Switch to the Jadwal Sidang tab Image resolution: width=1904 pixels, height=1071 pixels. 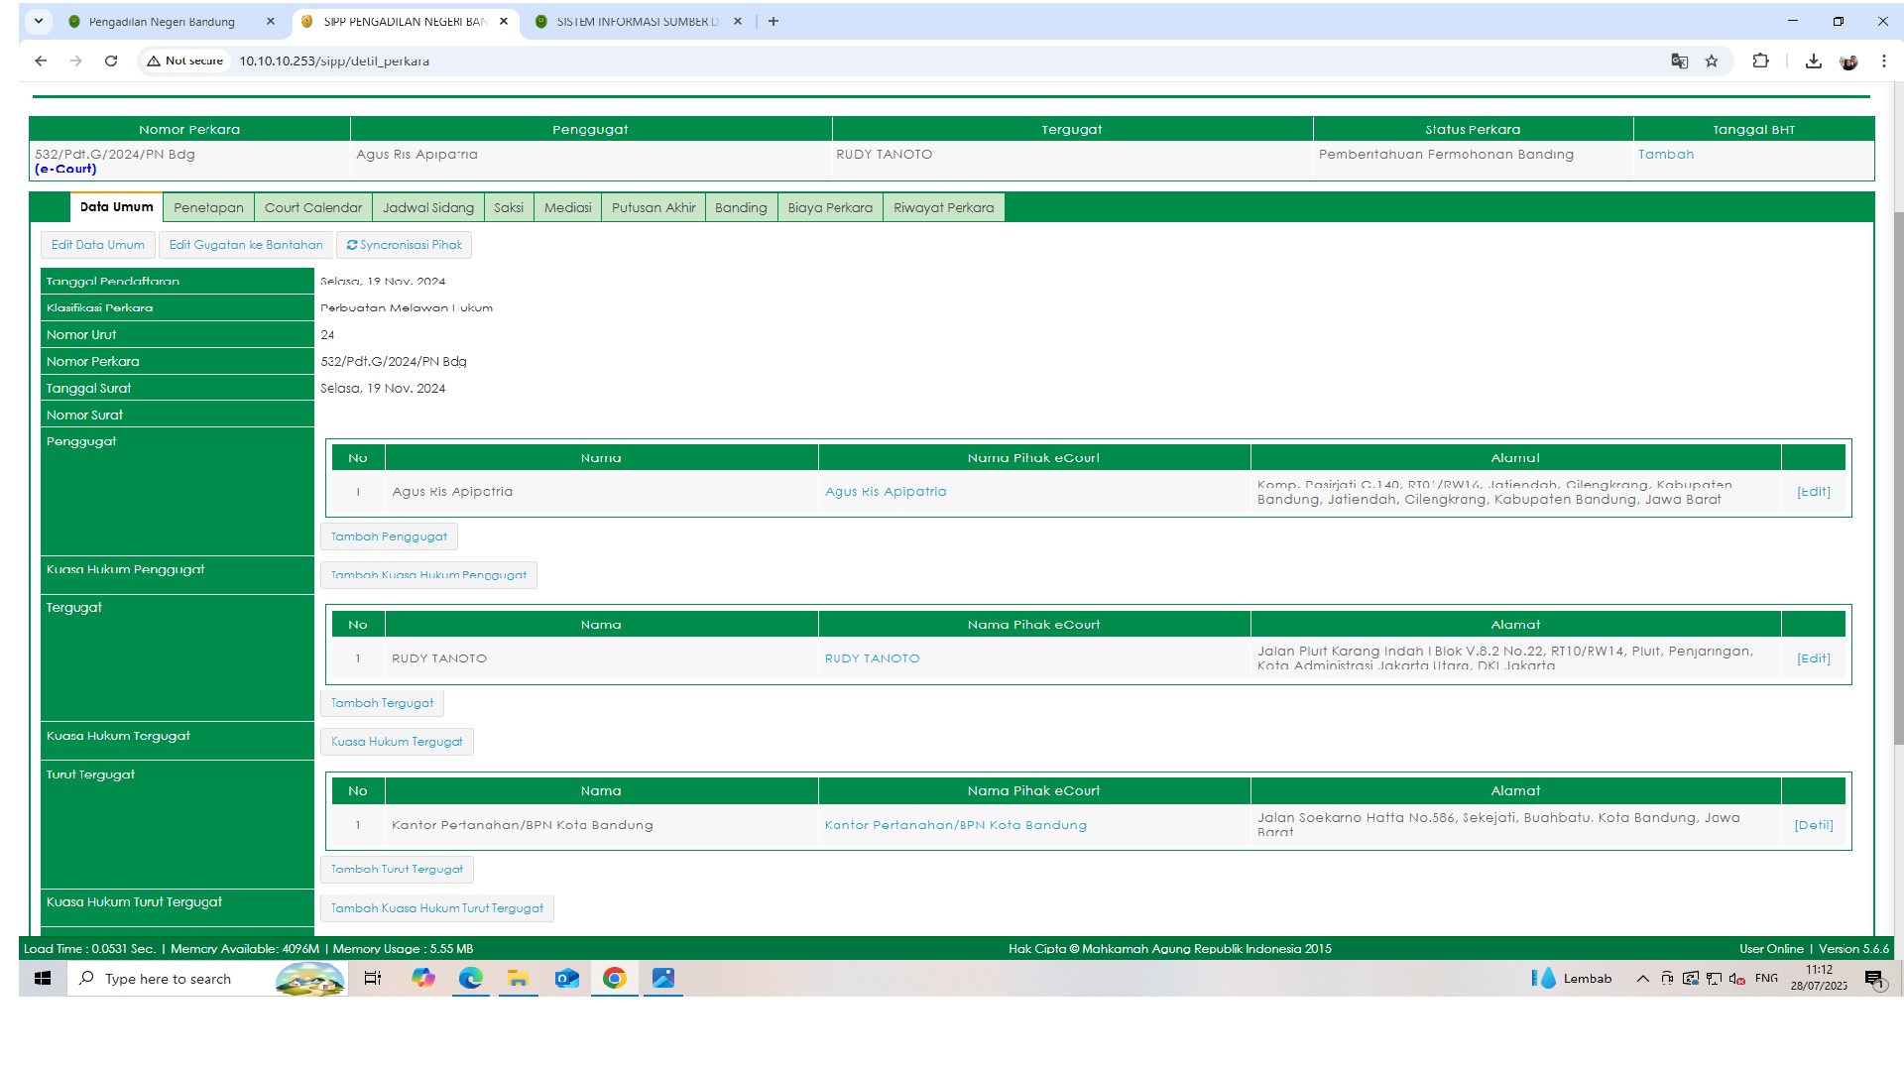point(427,207)
